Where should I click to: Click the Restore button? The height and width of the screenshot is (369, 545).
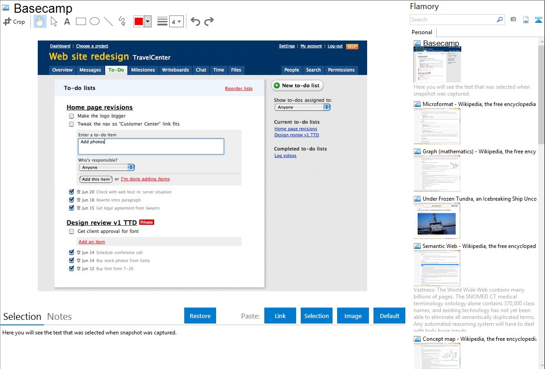point(200,316)
